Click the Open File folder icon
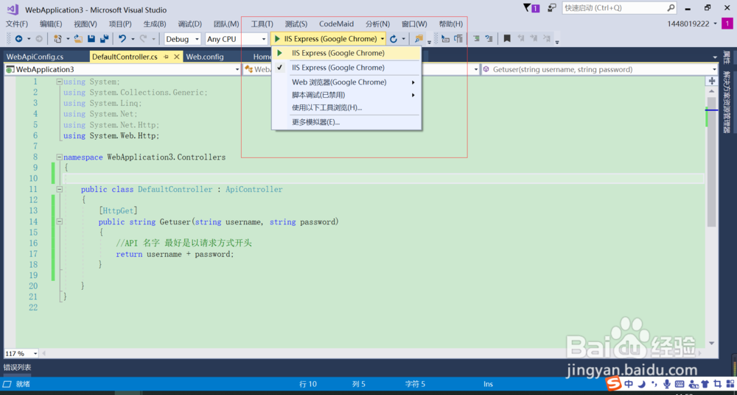Screen dimensions: 737x395 point(78,39)
